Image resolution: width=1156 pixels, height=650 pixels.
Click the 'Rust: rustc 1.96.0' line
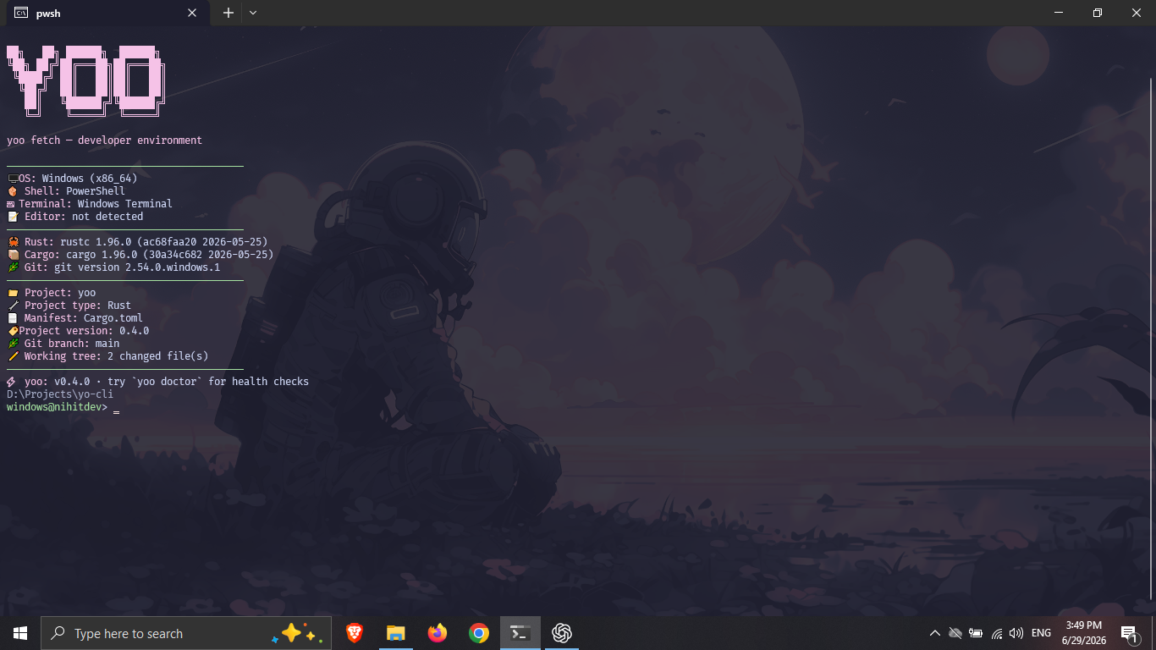137,242
